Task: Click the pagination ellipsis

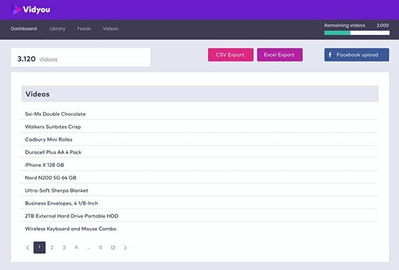Action: click(88, 248)
